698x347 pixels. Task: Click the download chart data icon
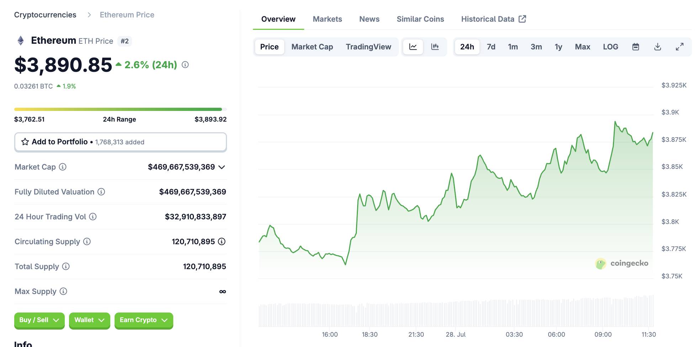(658, 47)
